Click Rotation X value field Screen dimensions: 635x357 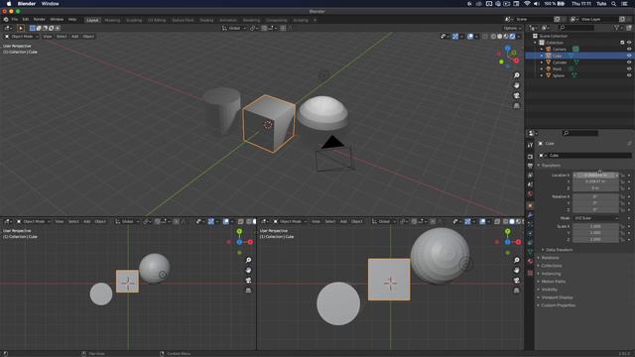595,196
